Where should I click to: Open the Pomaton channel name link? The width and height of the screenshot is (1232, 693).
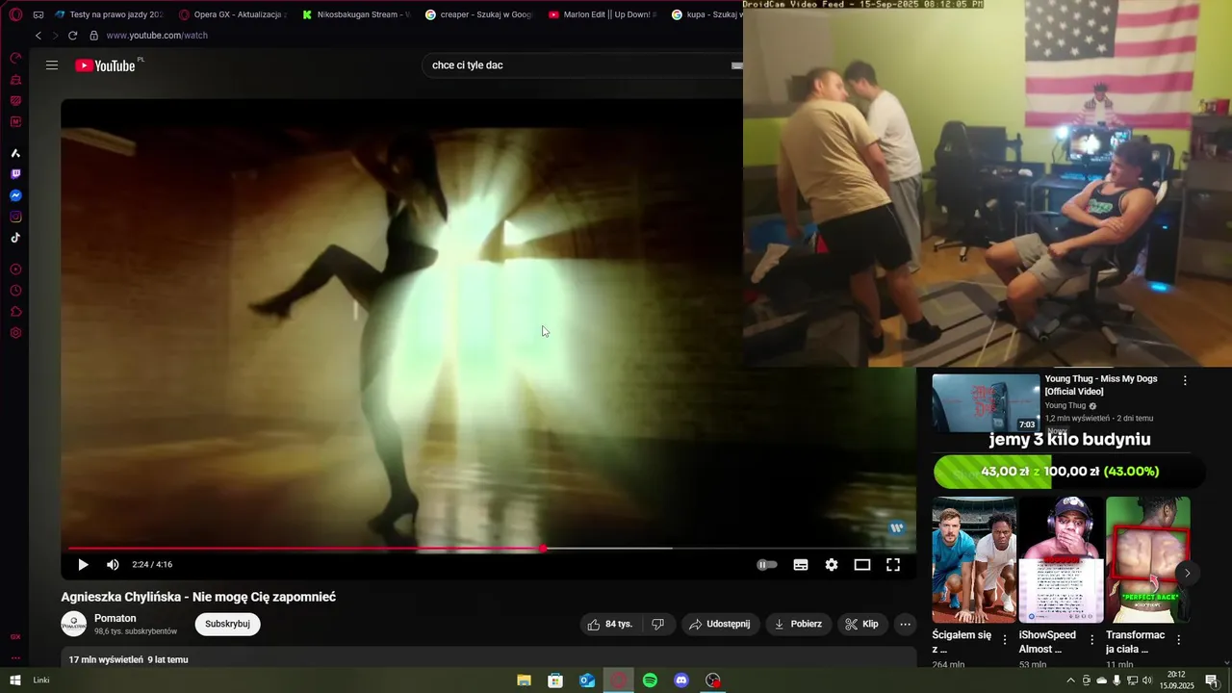pos(115,618)
